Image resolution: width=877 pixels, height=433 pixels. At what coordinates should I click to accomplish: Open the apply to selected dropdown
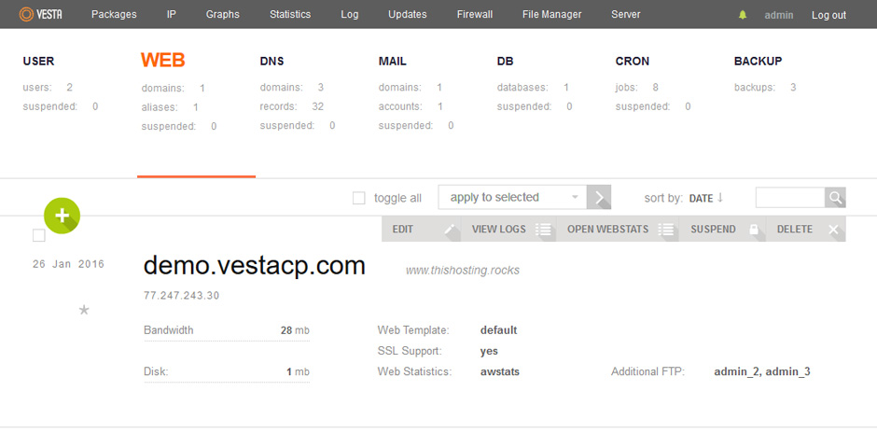(512, 198)
